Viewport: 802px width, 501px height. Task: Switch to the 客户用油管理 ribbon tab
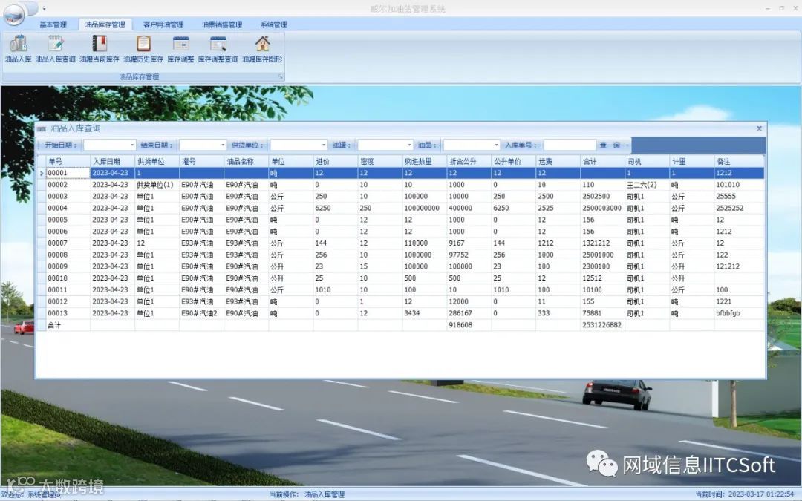coord(163,24)
